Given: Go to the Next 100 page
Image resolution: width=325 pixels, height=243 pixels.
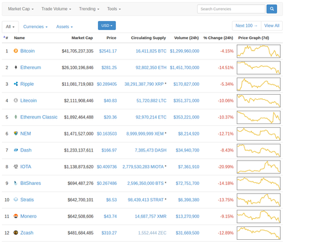Looking at the screenshot, I should [x=246, y=26].
